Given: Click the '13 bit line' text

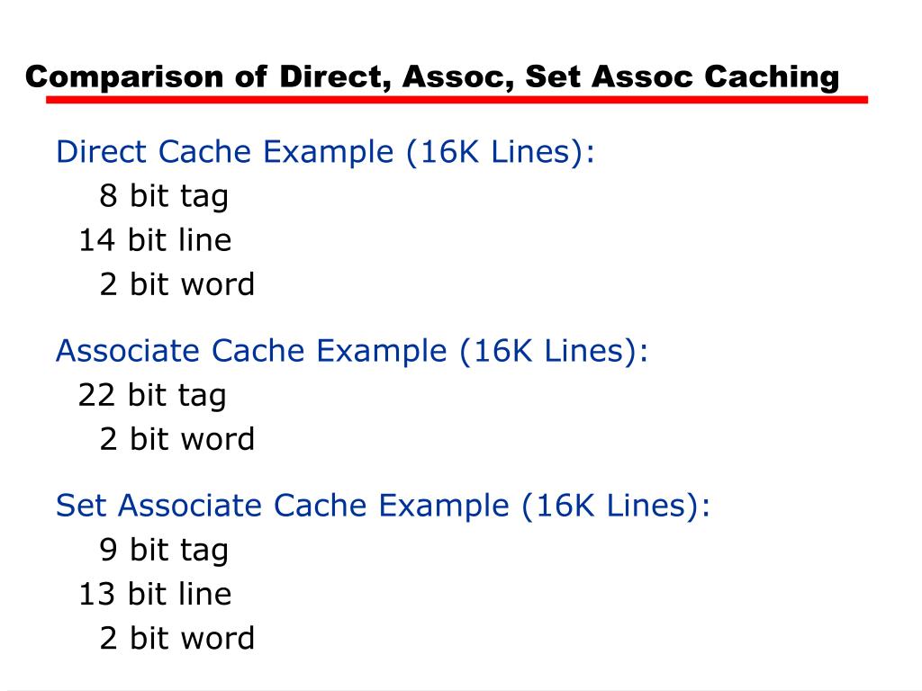Looking at the screenshot, I should point(155,594).
